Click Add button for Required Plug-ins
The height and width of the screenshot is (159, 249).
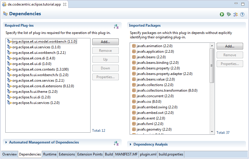[x=105, y=42]
